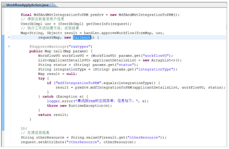Click the '// 执行工作流创建方法' comment line
Image resolution: width=229 pixels, height=149 pixels.
(x=50, y=28)
